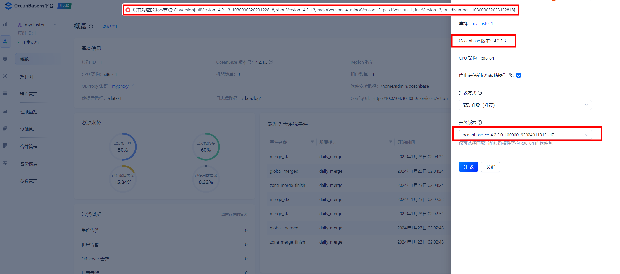This screenshot has width=620, height=274.
Task: Click the global_merged event at 02:04:24
Action: click(x=284, y=171)
